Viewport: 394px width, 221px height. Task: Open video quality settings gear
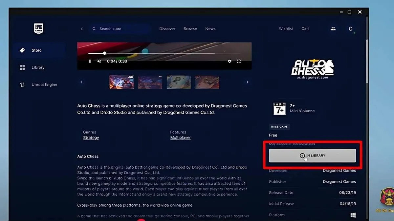tap(230, 61)
